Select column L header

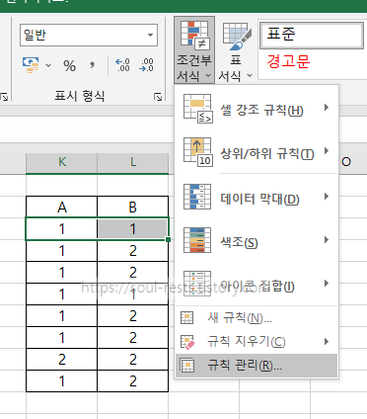(x=133, y=162)
